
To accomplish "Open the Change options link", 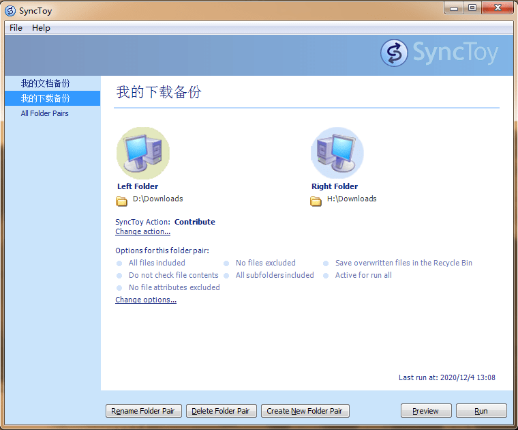I will click(146, 300).
